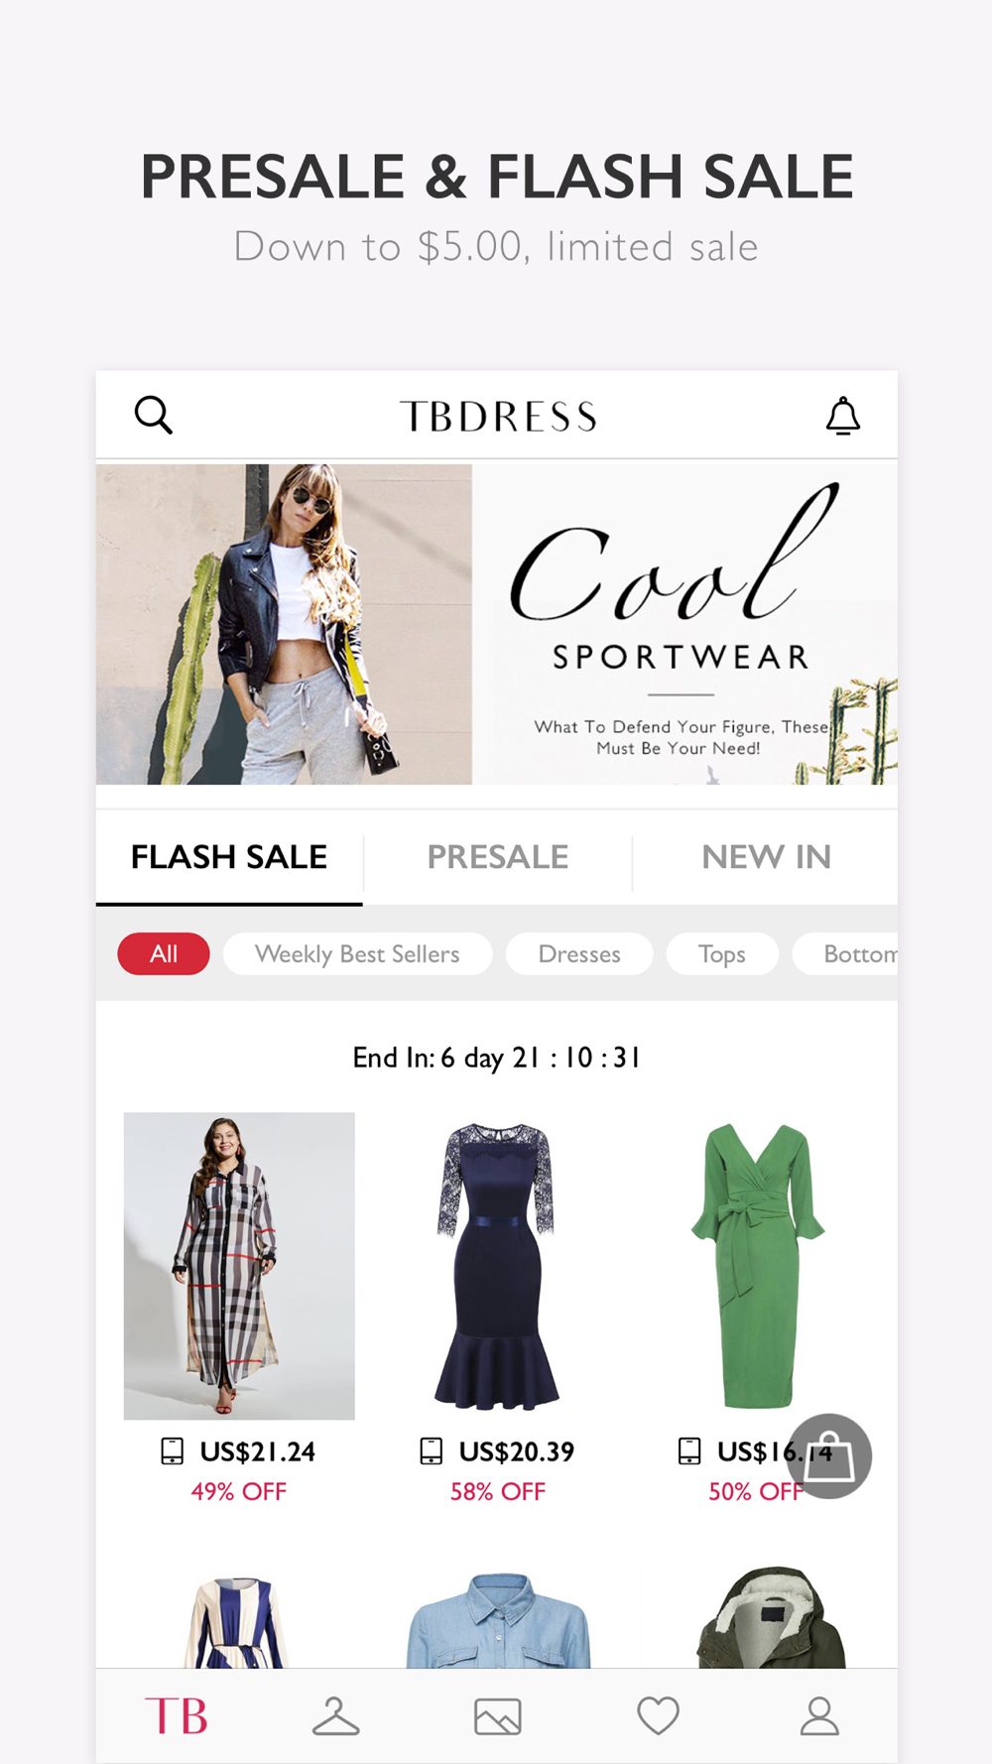Switch to the NEW IN tab
The image size is (992, 1764).
(766, 857)
